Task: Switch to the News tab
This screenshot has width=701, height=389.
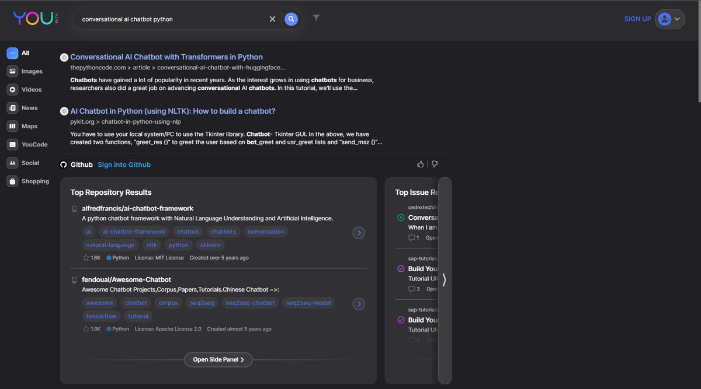Action: (23, 108)
